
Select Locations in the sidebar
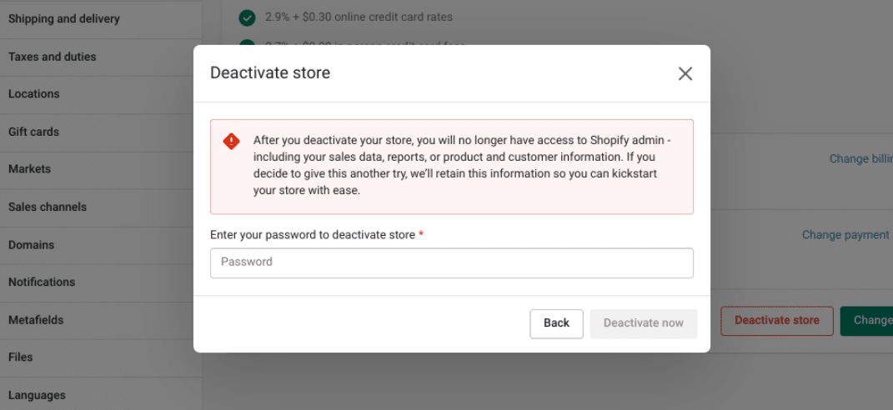(x=34, y=94)
